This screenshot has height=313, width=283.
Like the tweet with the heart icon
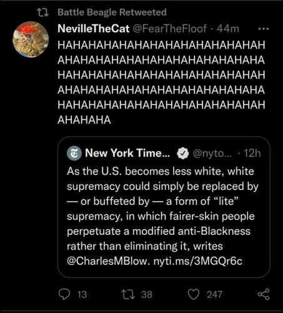194,294
